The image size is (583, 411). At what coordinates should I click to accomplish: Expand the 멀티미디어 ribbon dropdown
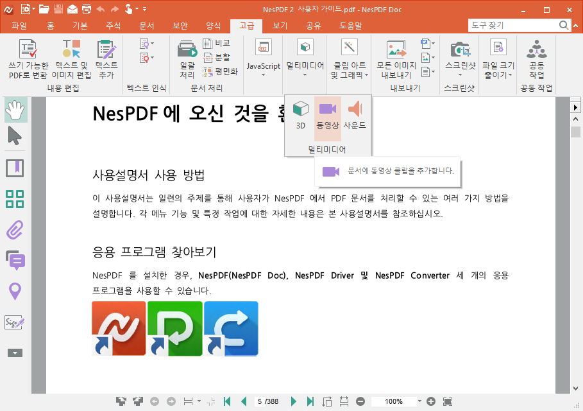pos(305,75)
